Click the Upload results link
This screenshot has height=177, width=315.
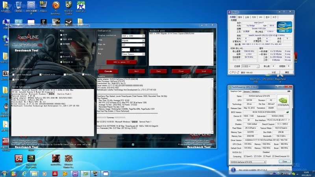tap(117, 138)
